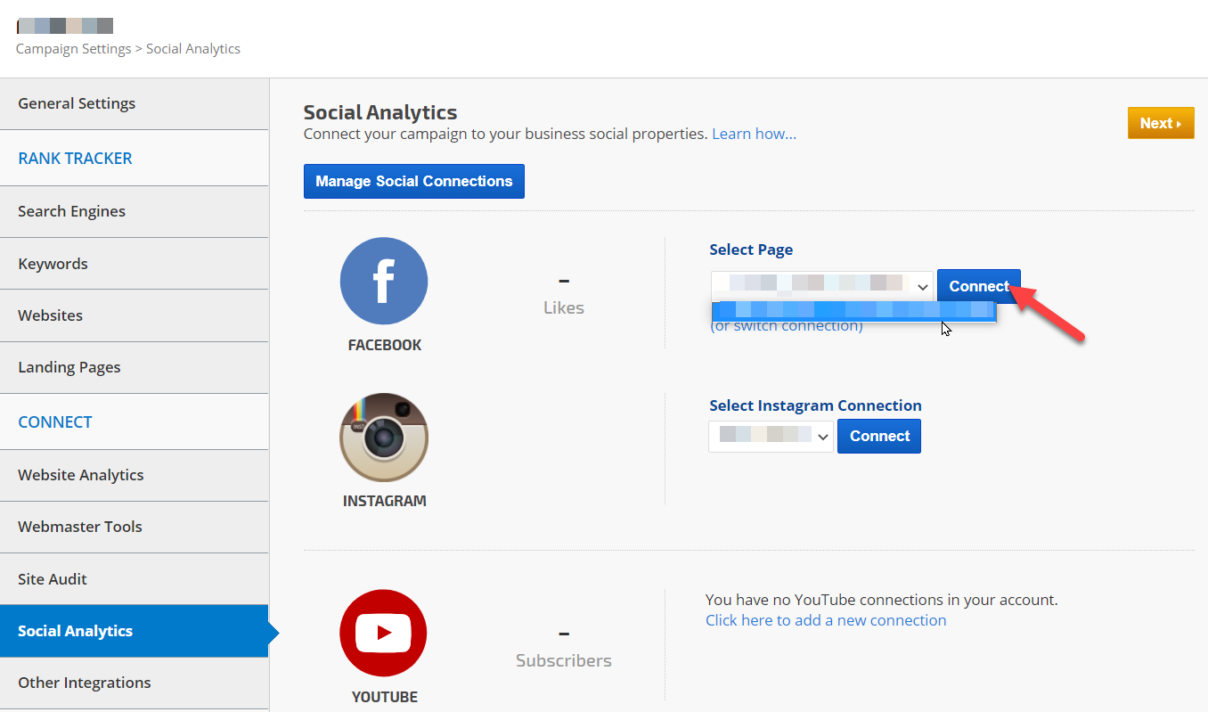This screenshot has width=1208, height=712.
Task: Go to Next step button
Action: (x=1160, y=124)
